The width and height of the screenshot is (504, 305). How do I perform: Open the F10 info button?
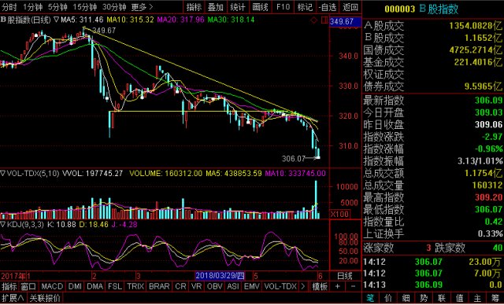[283, 7]
